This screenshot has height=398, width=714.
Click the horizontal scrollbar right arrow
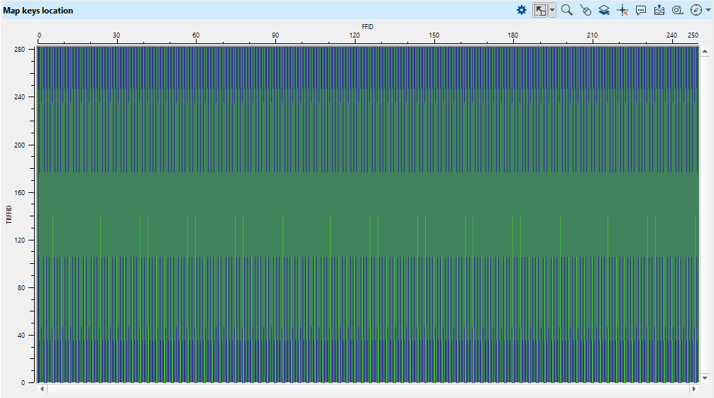(x=693, y=389)
